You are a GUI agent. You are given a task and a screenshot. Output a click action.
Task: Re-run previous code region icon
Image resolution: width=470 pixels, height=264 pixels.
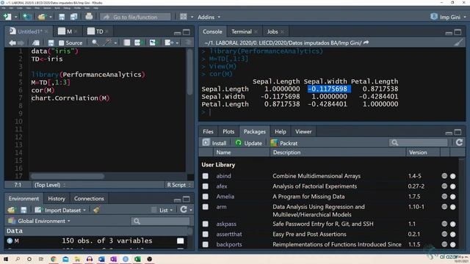153,43
